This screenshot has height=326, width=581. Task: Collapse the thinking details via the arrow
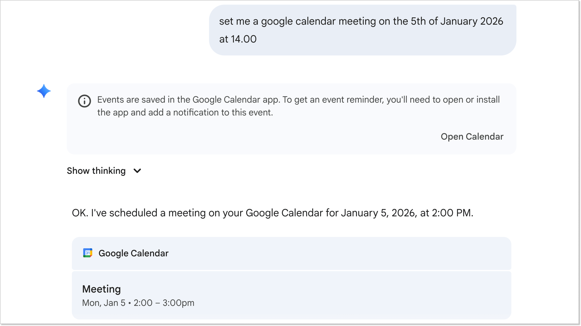tap(137, 171)
